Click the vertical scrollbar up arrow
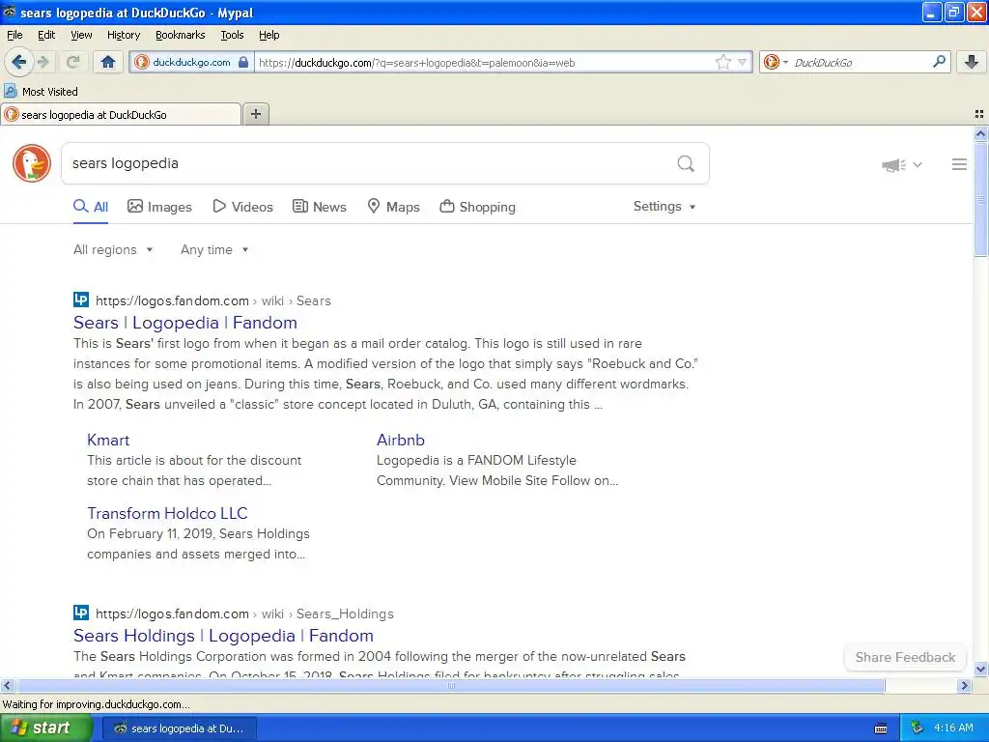Screen dimensions: 989x742 (x=980, y=133)
